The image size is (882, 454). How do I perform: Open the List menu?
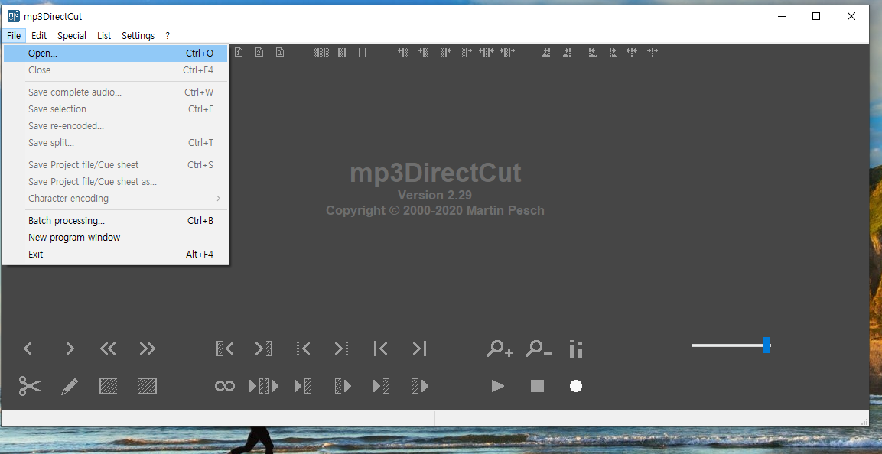[104, 35]
